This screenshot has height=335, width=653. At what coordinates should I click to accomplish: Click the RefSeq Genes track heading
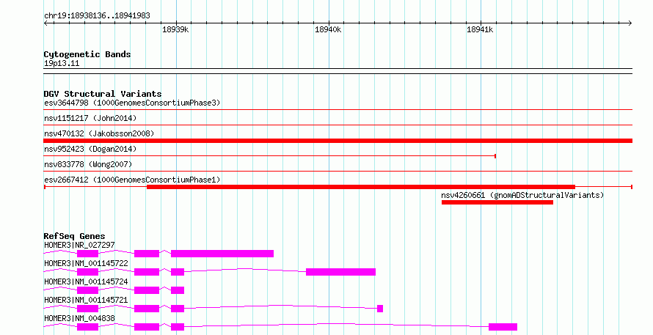click(x=74, y=236)
